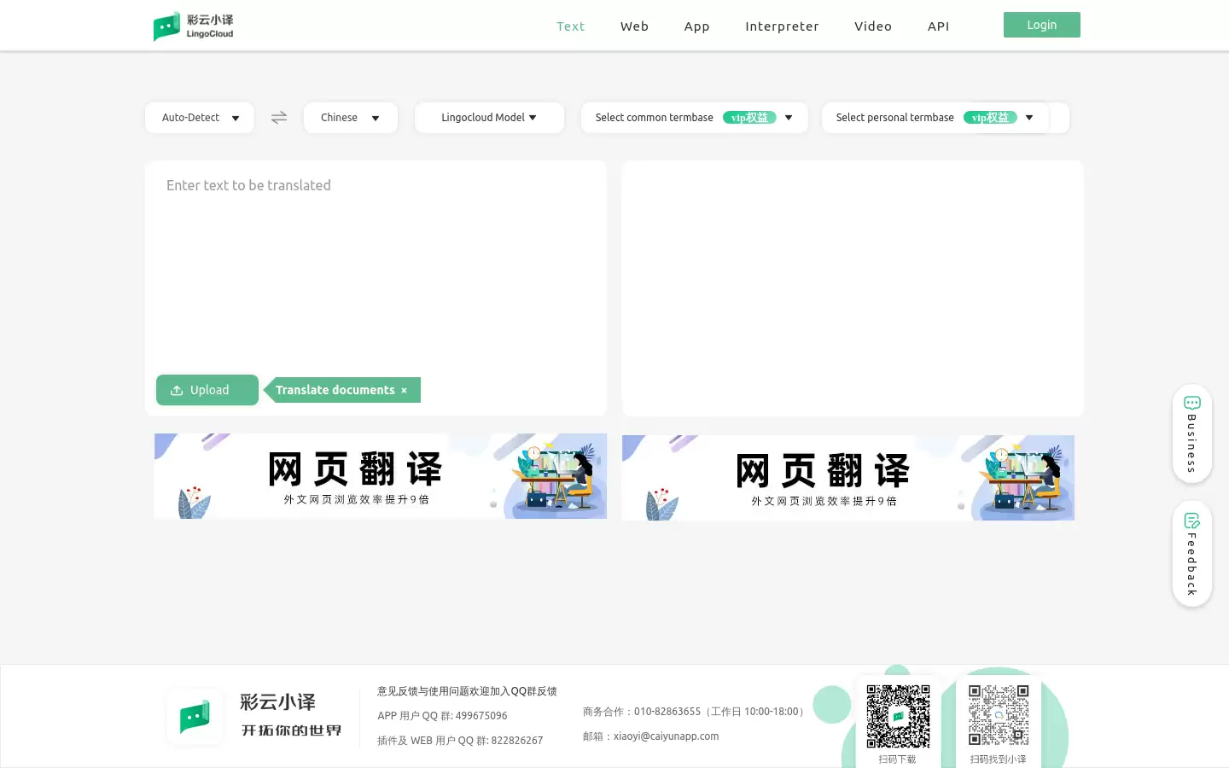Close the Translate documents tooltip
1229x768 pixels.
pyautogui.click(x=405, y=391)
